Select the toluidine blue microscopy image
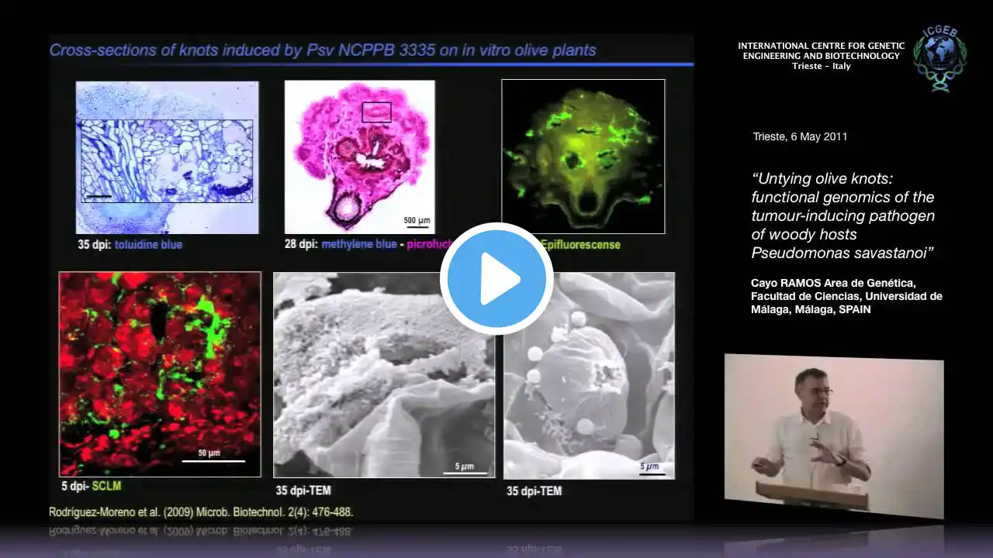 167,157
